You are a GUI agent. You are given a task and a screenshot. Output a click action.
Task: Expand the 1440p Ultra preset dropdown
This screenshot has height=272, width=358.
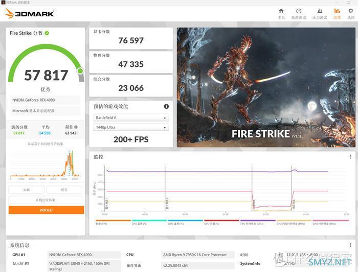coord(131,128)
